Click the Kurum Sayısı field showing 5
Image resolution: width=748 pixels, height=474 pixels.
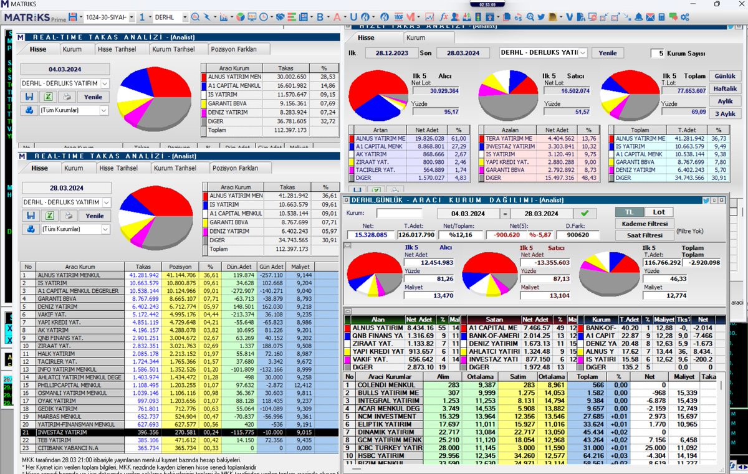tap(658, 54)
